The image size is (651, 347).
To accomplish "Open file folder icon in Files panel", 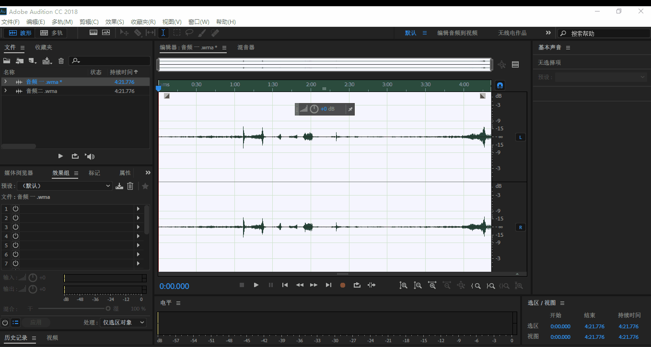I will click(7, 61).
